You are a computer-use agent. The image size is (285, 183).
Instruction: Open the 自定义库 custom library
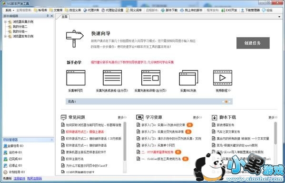(x=73, y=10)
